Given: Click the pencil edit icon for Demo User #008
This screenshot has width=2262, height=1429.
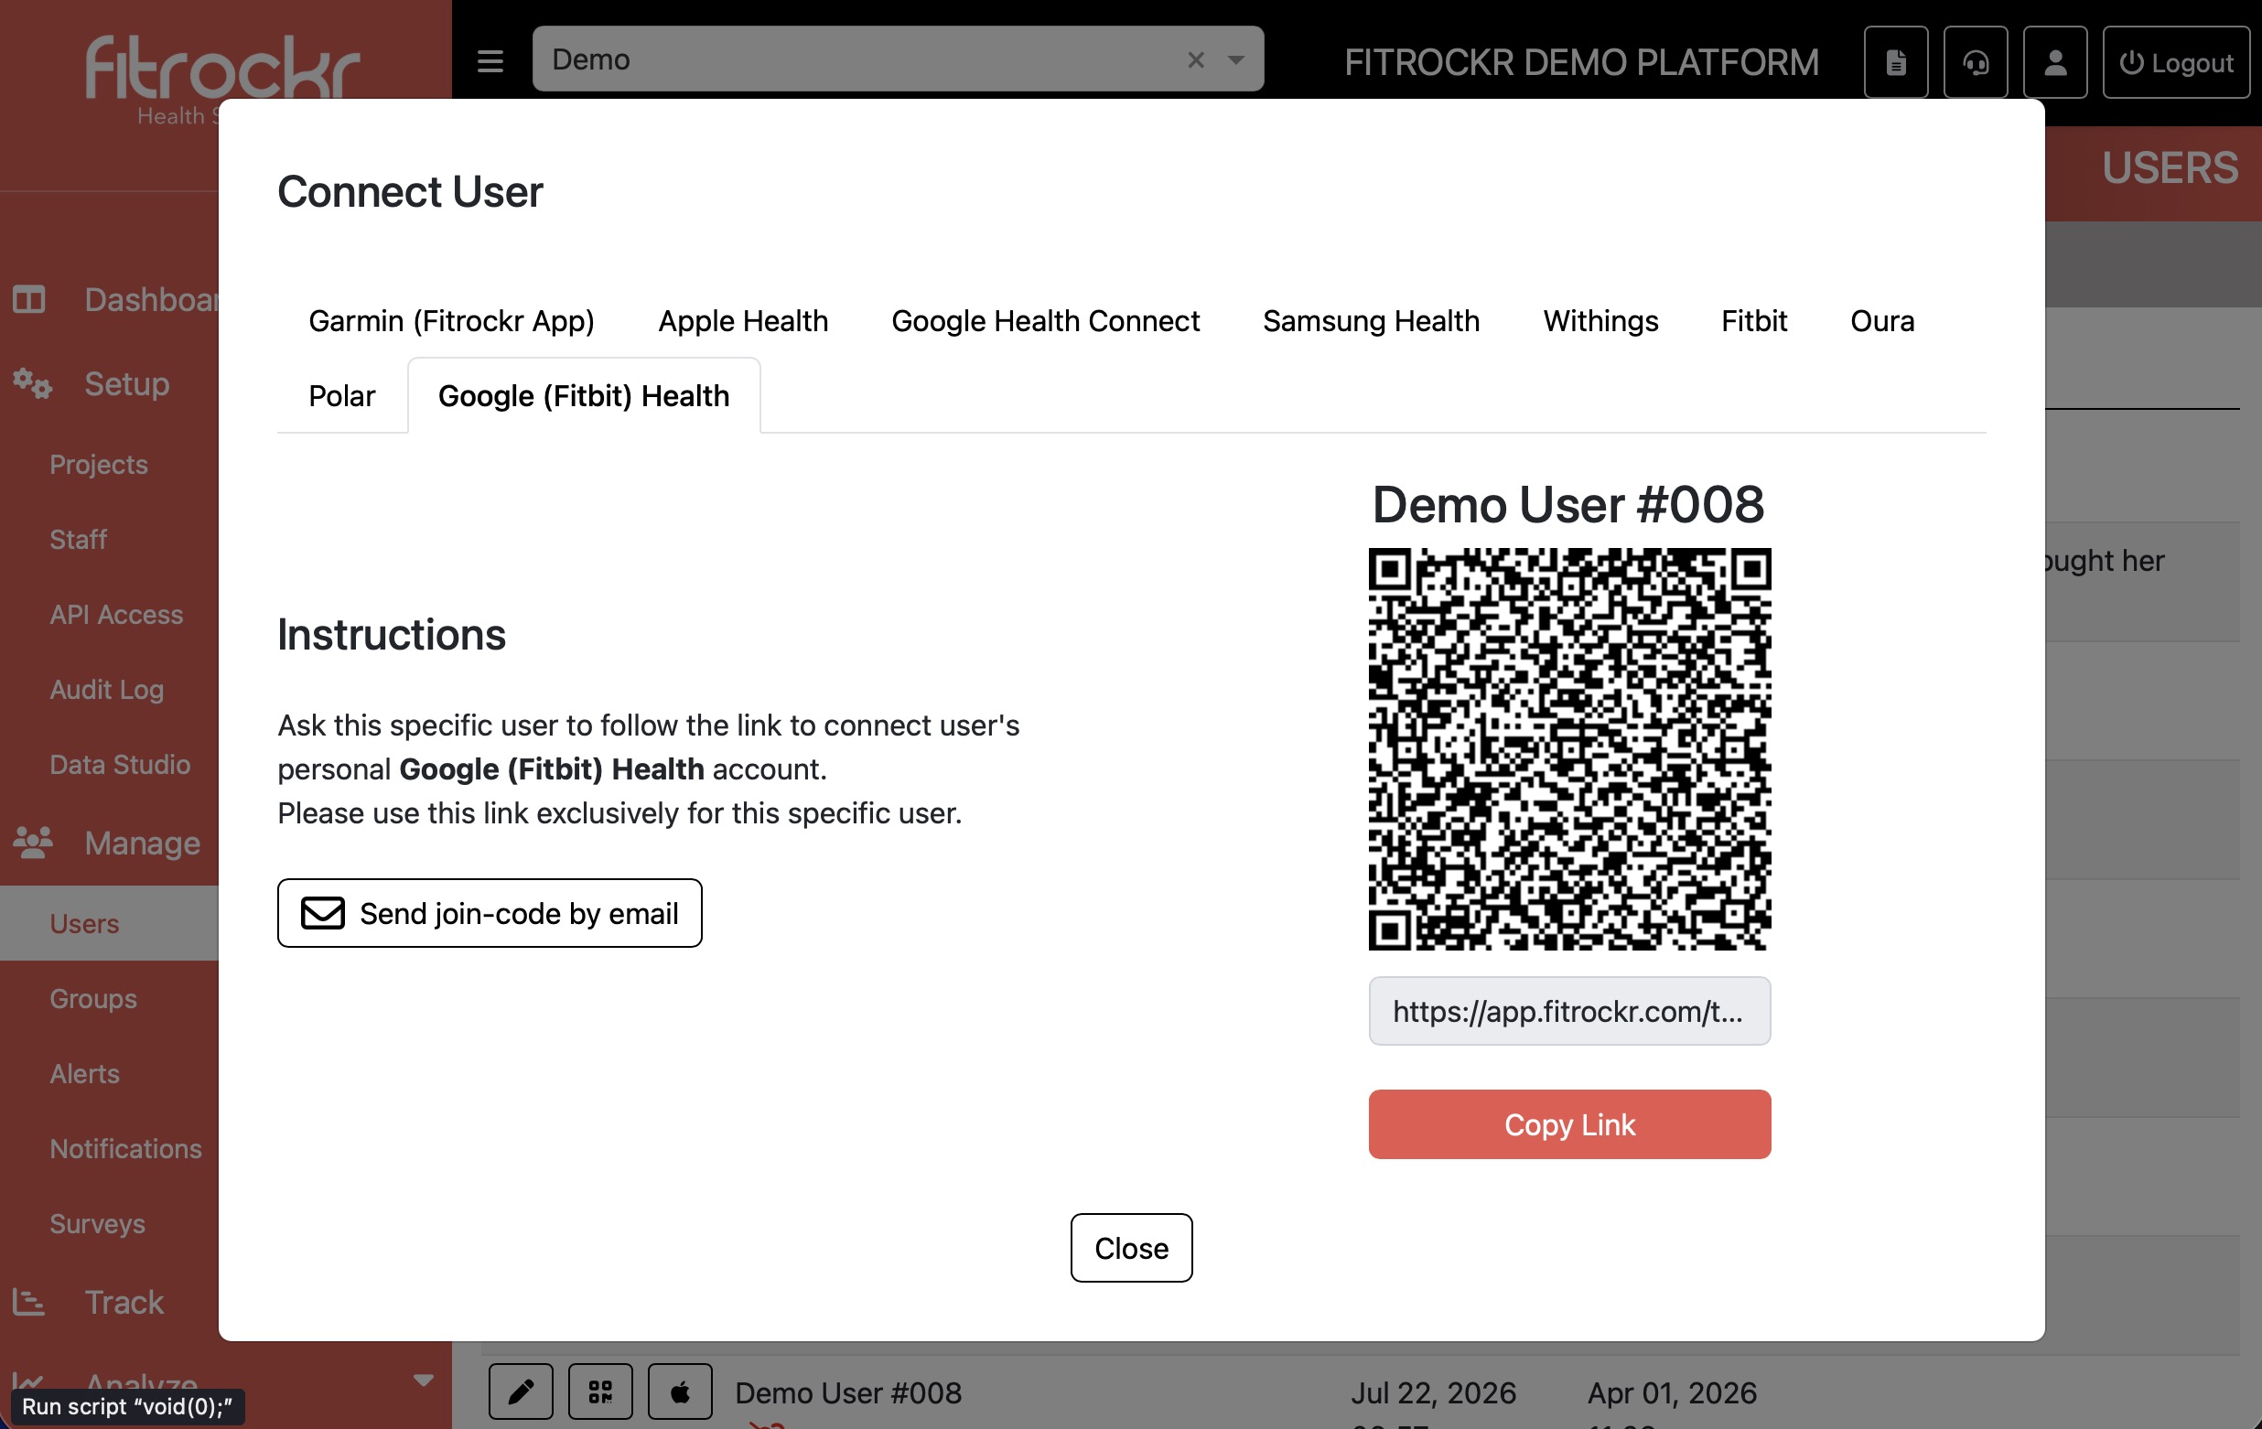Looking at the screenshot, I should point(521,1391).
